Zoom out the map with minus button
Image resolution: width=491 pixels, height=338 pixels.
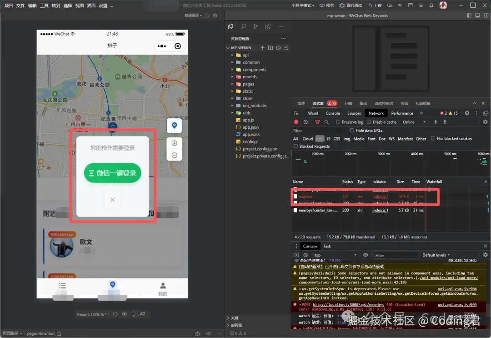point(175,156)
